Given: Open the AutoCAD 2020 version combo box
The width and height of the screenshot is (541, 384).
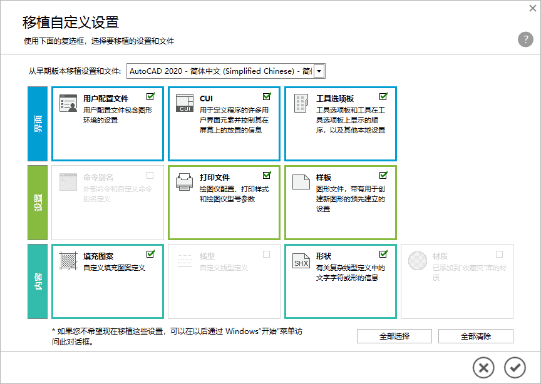Looking at the screenshot, I should click(x=220, y=71).
